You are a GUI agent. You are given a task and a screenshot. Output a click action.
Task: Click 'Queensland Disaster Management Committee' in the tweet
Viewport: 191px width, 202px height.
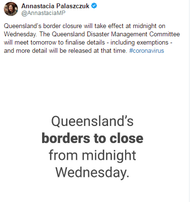[x=116, y=34]
